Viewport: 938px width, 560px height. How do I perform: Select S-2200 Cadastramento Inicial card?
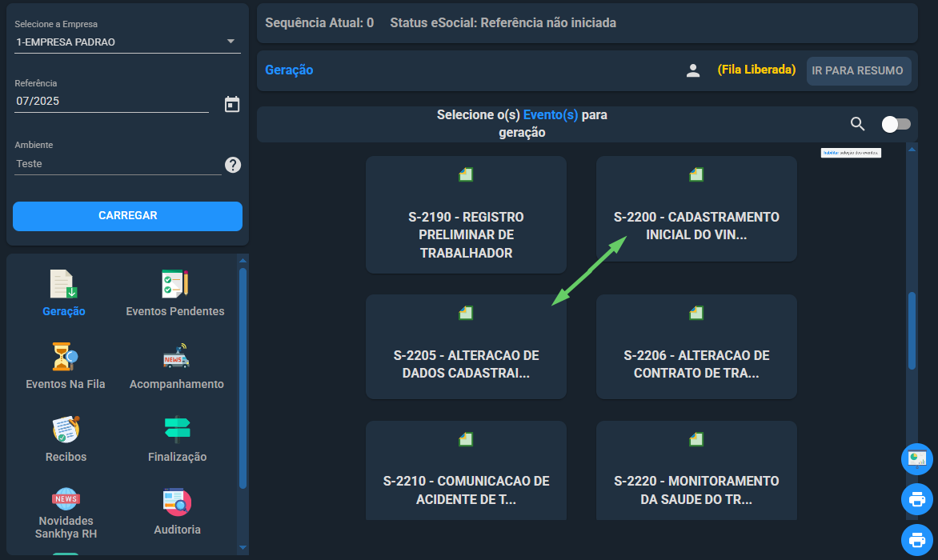tap(696, 209)
